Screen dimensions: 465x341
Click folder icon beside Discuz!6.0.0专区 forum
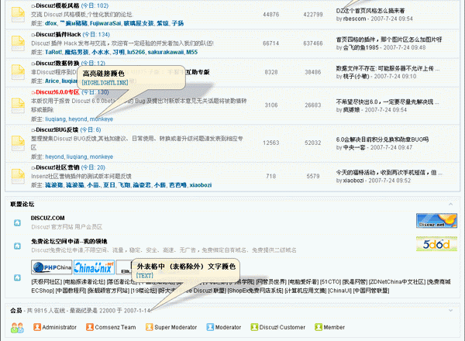click(x=18, y=105)
